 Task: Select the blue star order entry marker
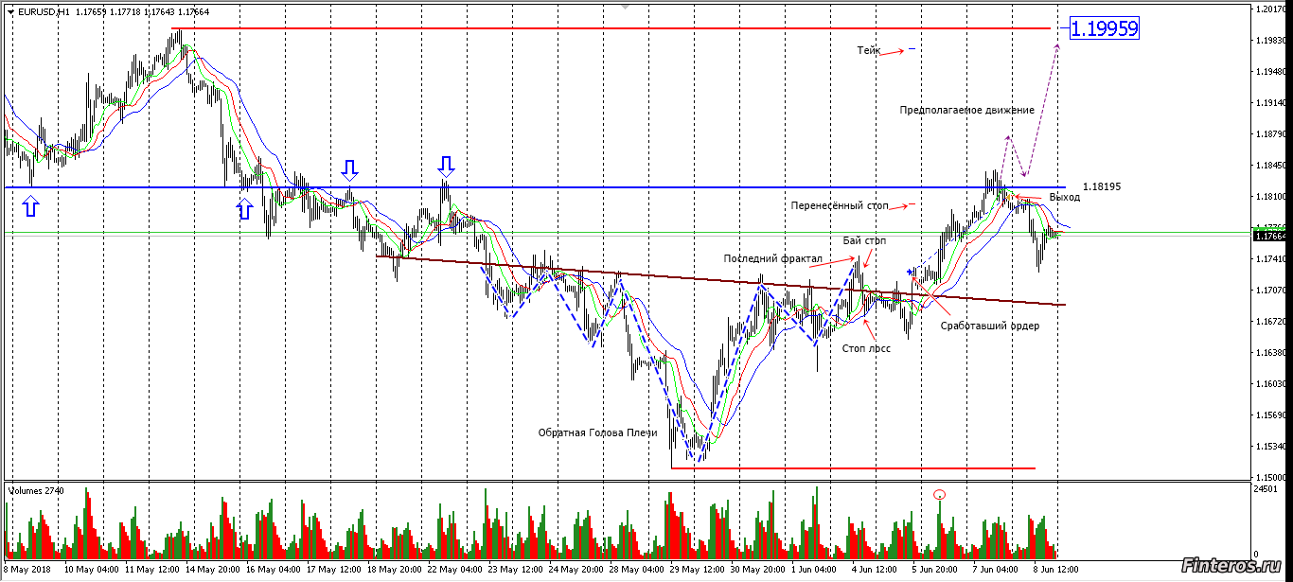(x=909, y=272)
